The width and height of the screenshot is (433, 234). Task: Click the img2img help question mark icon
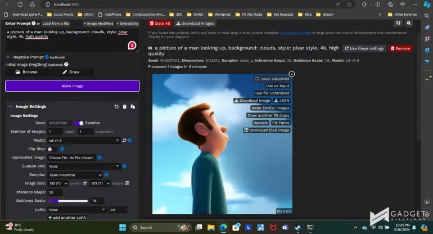click(66, 64)
